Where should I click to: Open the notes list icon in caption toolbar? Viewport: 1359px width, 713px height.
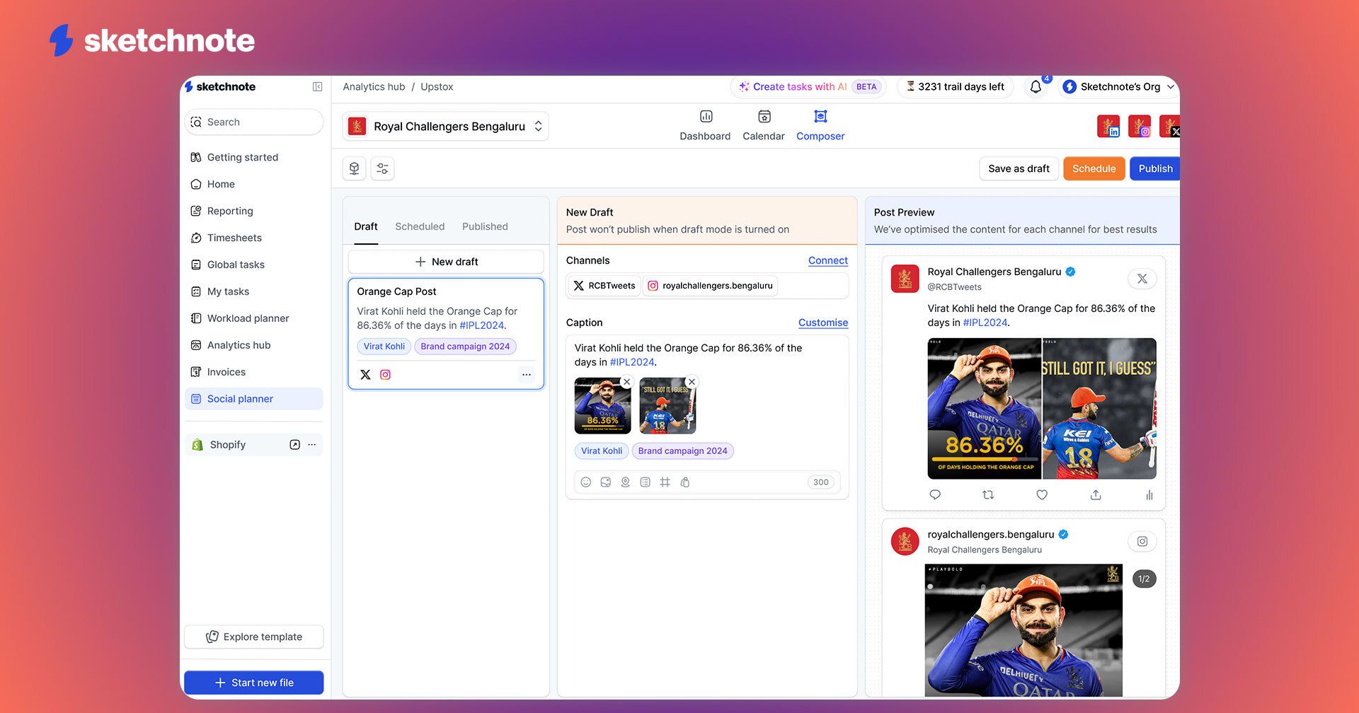tap(646, 482)
